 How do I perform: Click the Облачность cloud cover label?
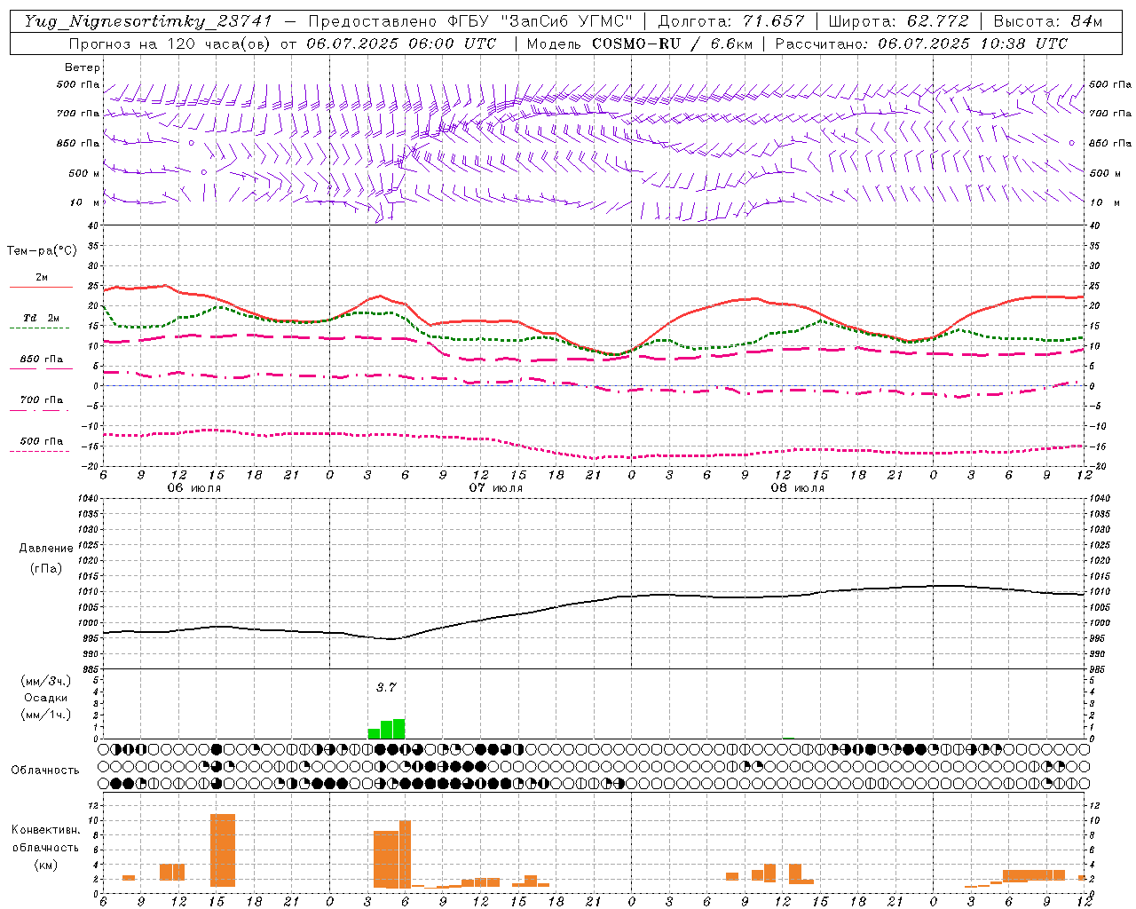pyautogui.click(x=45, y=771)
